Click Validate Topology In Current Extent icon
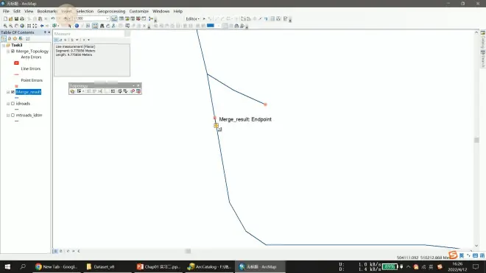Screen dimensions: 486x273 (x=125, y=91)
